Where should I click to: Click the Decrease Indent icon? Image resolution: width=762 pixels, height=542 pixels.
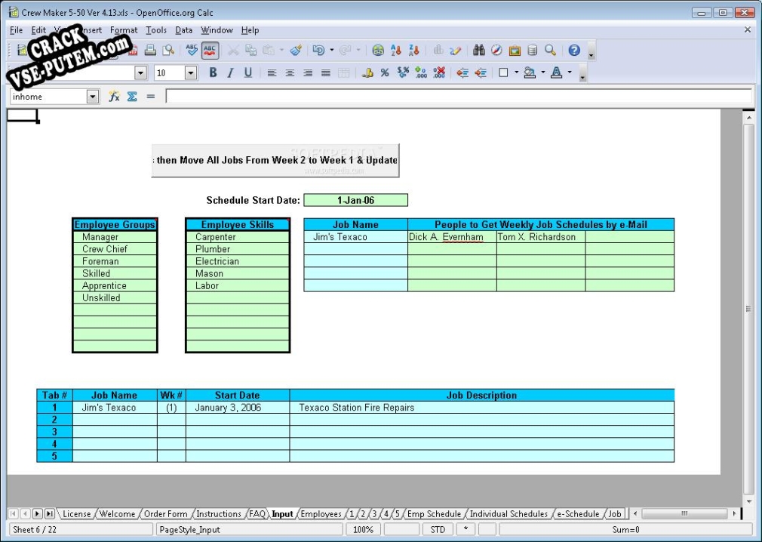462,72
